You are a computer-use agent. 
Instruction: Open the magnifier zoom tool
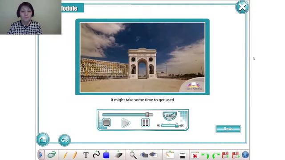133,155
